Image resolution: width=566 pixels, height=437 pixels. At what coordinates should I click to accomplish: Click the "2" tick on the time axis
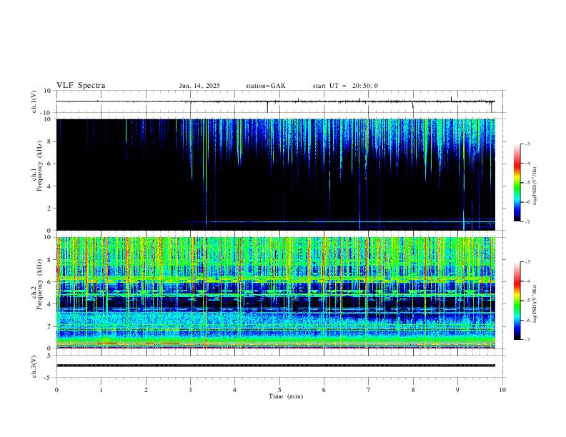click(146, 390)
